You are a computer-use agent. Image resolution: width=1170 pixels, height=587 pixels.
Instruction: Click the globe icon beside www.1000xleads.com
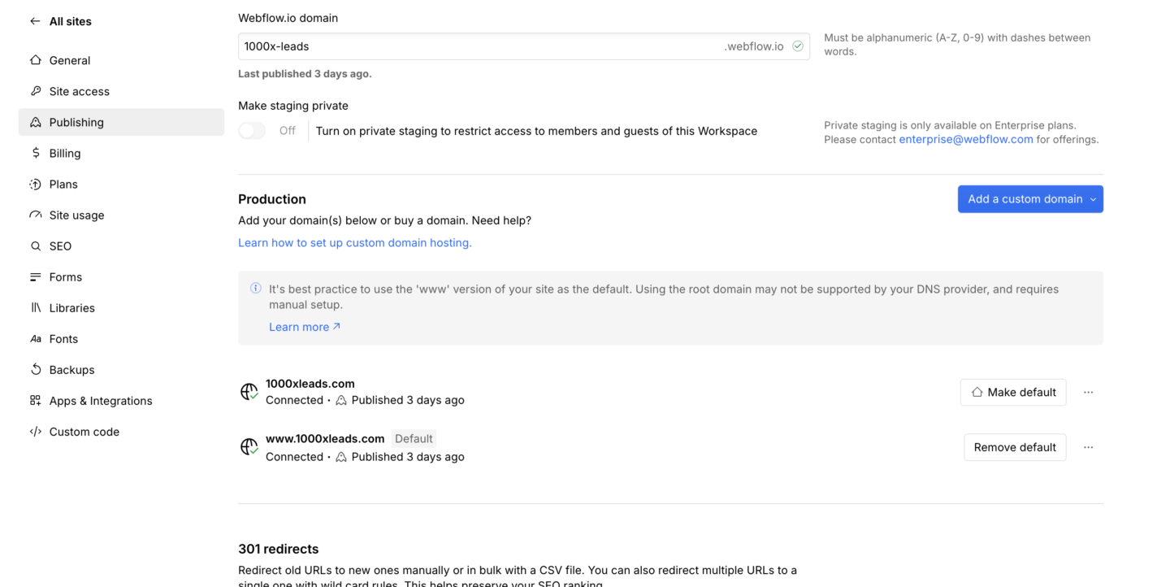click(249, 447)
